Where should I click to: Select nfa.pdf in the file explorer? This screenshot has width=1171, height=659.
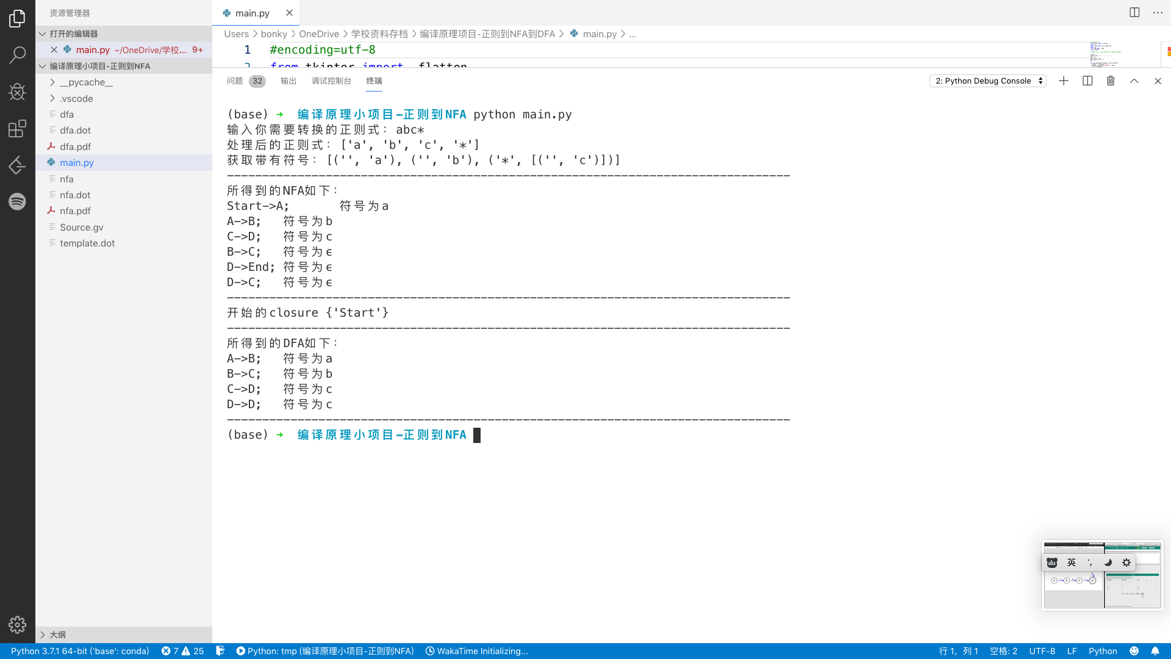click(x=76, y=211)
